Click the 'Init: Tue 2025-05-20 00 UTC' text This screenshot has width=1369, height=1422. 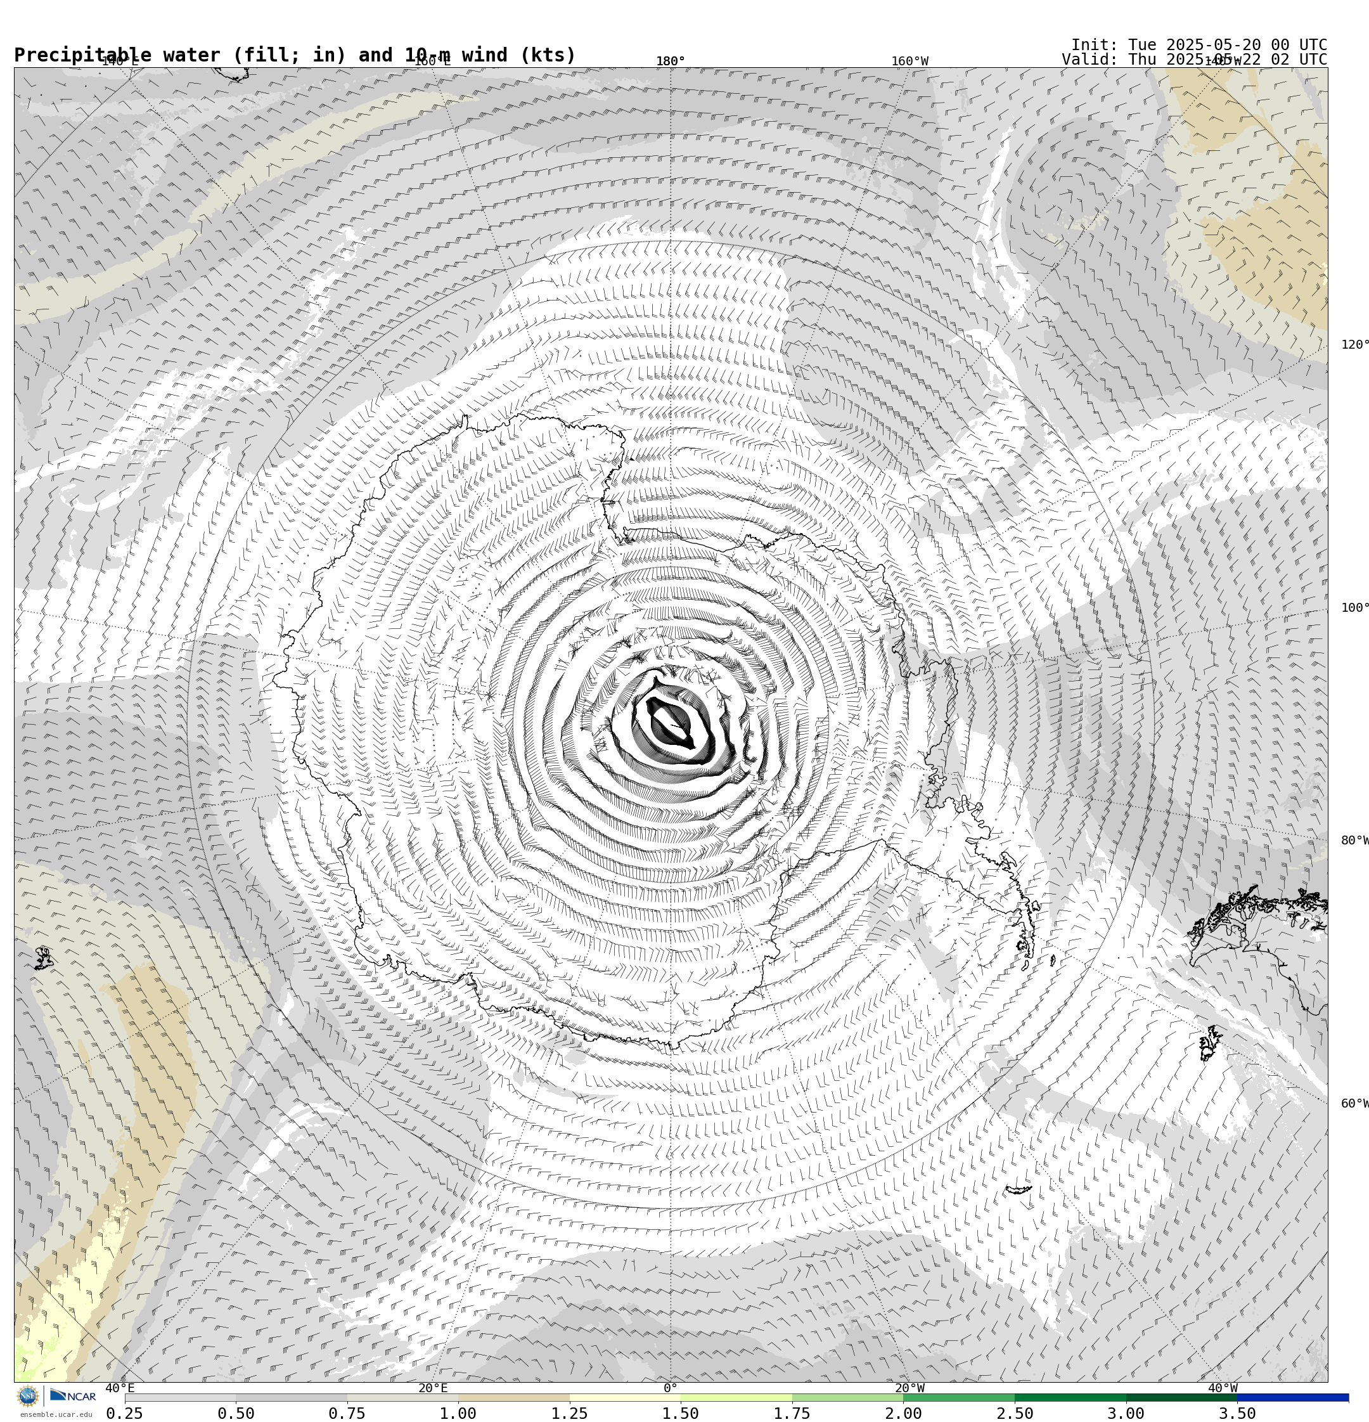[x=1199, y=44]
